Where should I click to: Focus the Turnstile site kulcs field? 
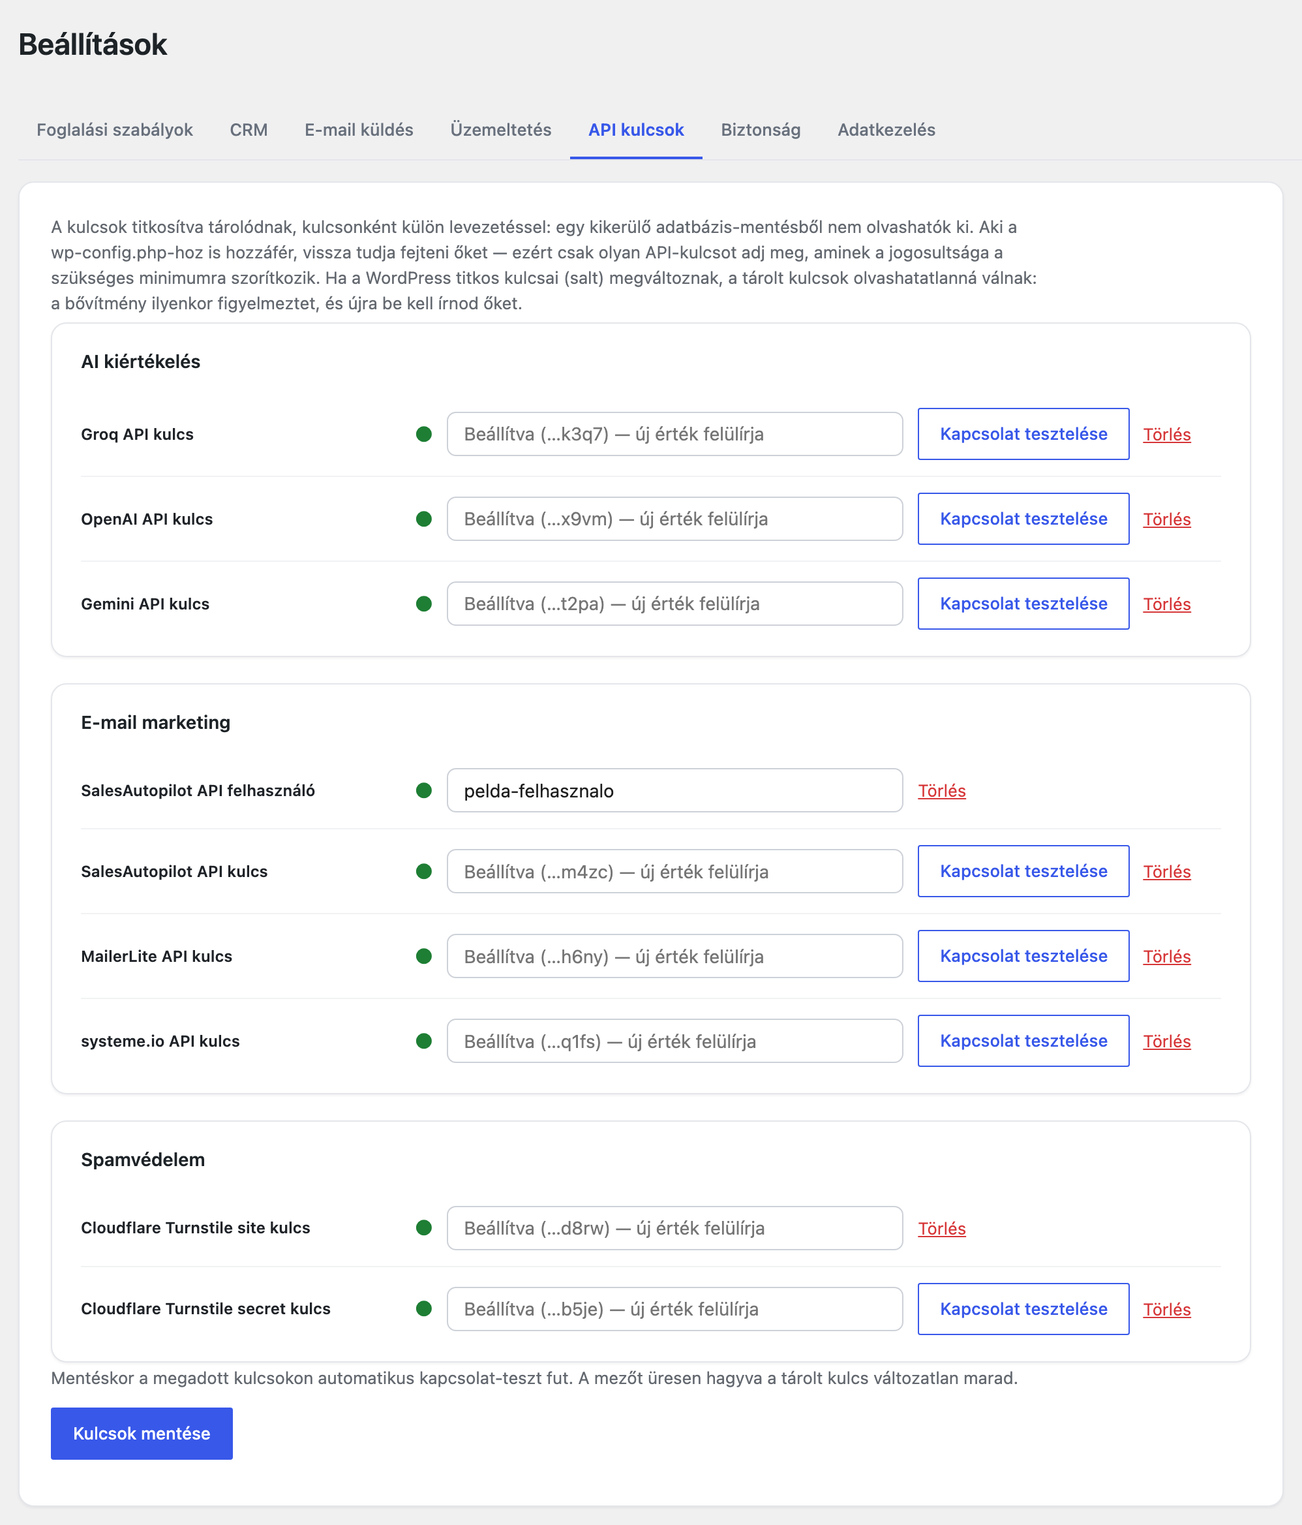tap(674, 1227)
